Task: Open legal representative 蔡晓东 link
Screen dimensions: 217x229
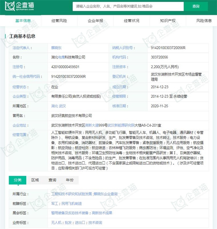Action: click(x=56, y=48)
